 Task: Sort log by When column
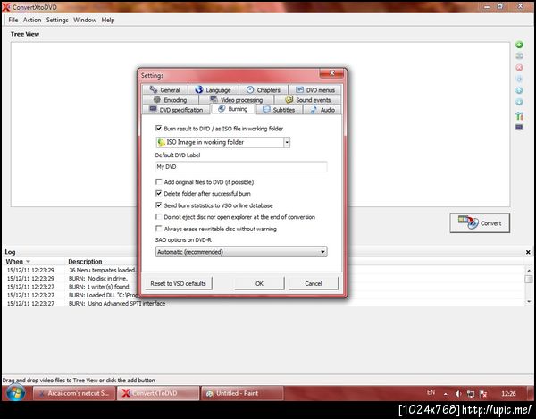coord(18,262)
